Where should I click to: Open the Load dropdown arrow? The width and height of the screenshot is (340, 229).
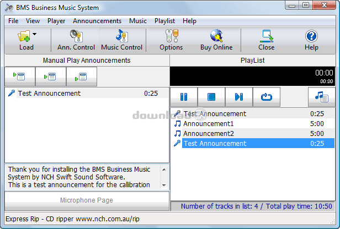(x=34, y=34)
